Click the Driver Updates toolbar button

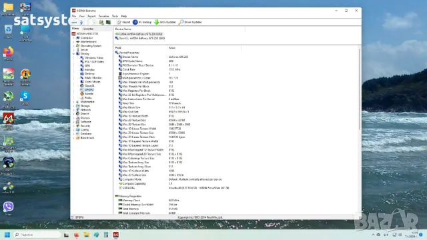pyautogui.click(x=190, y=22)
